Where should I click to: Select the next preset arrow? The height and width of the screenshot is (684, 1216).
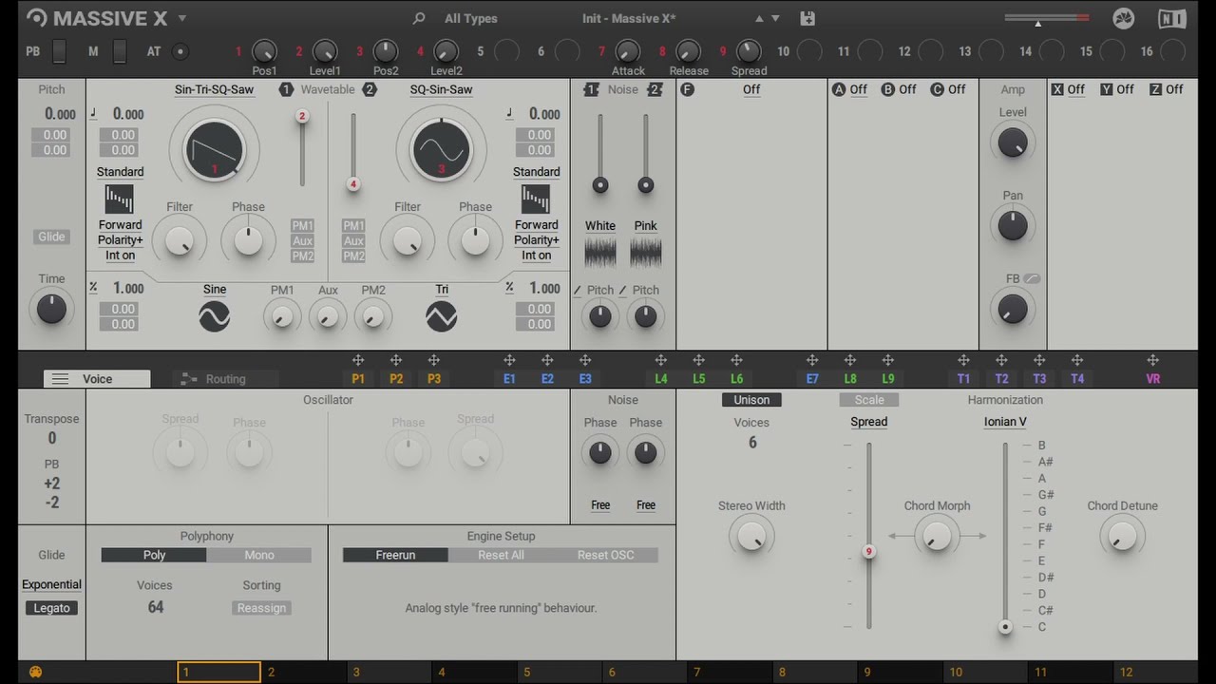(x=775, y=18)
